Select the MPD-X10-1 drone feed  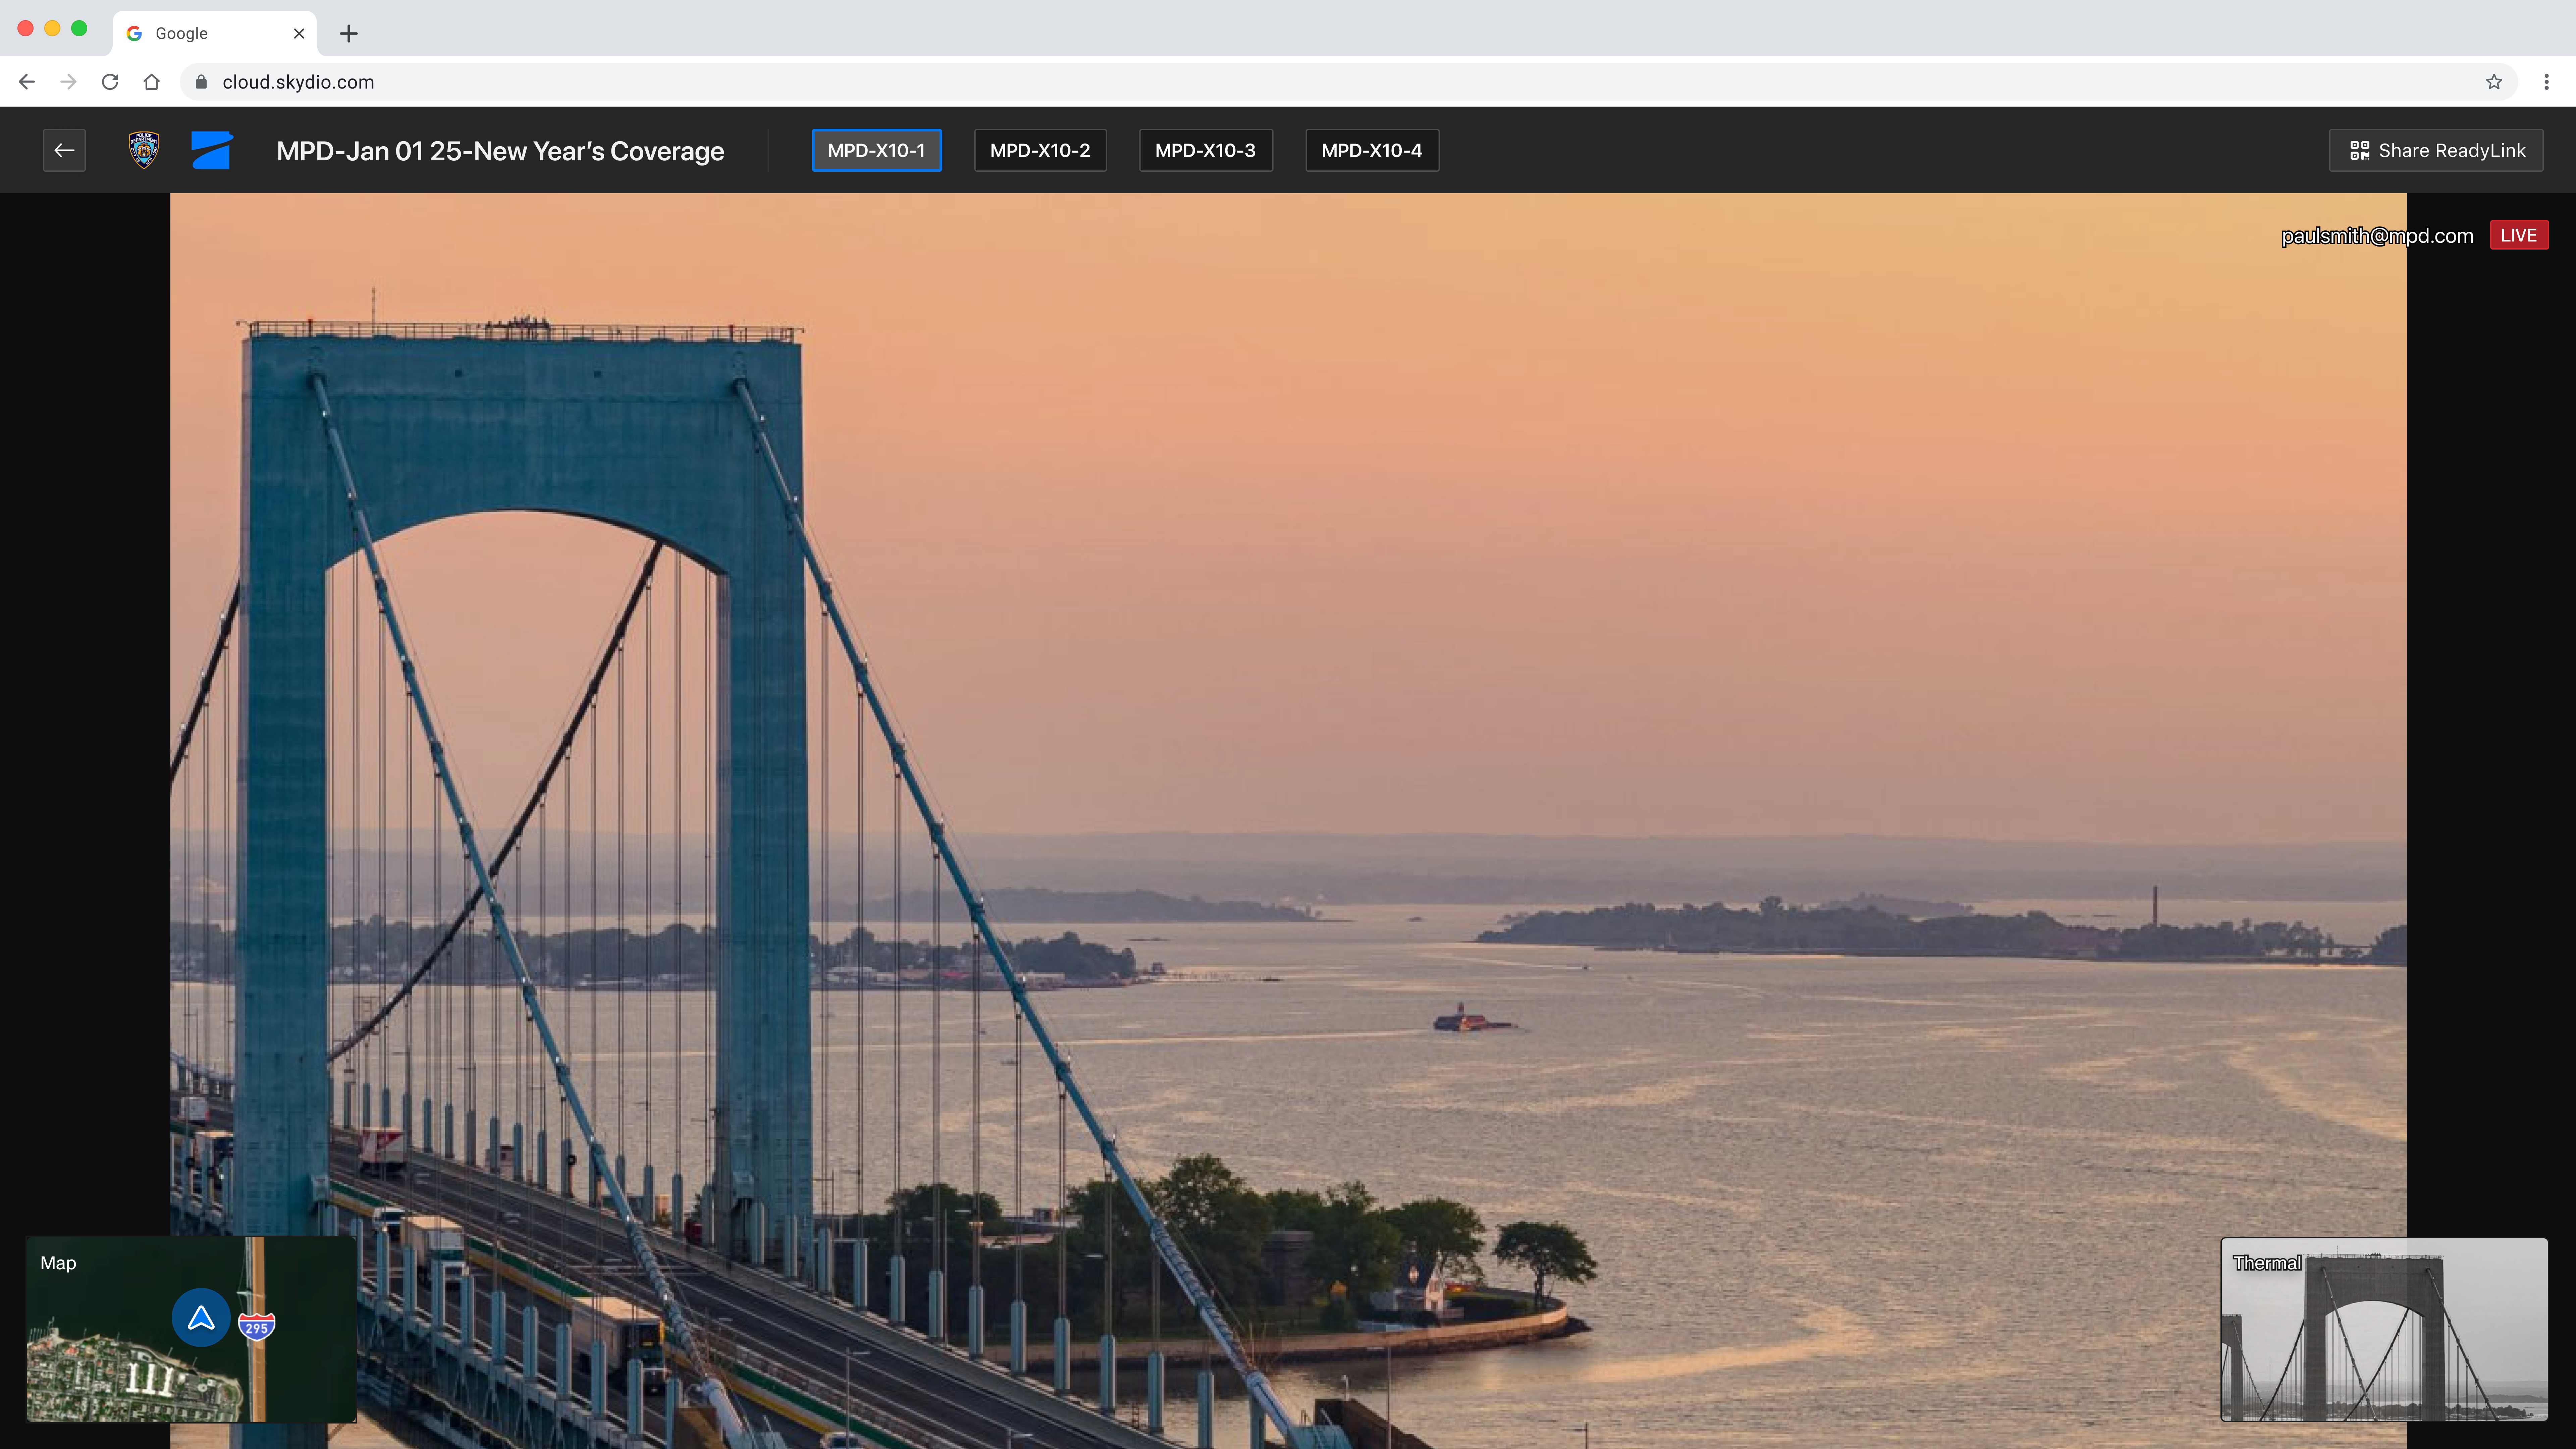[x=876, y=150]
